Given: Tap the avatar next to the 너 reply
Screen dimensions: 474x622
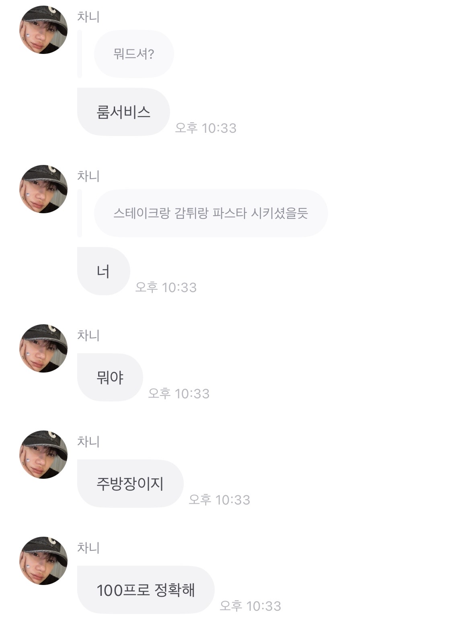Looking at the screenshot, I should [43, 189].
